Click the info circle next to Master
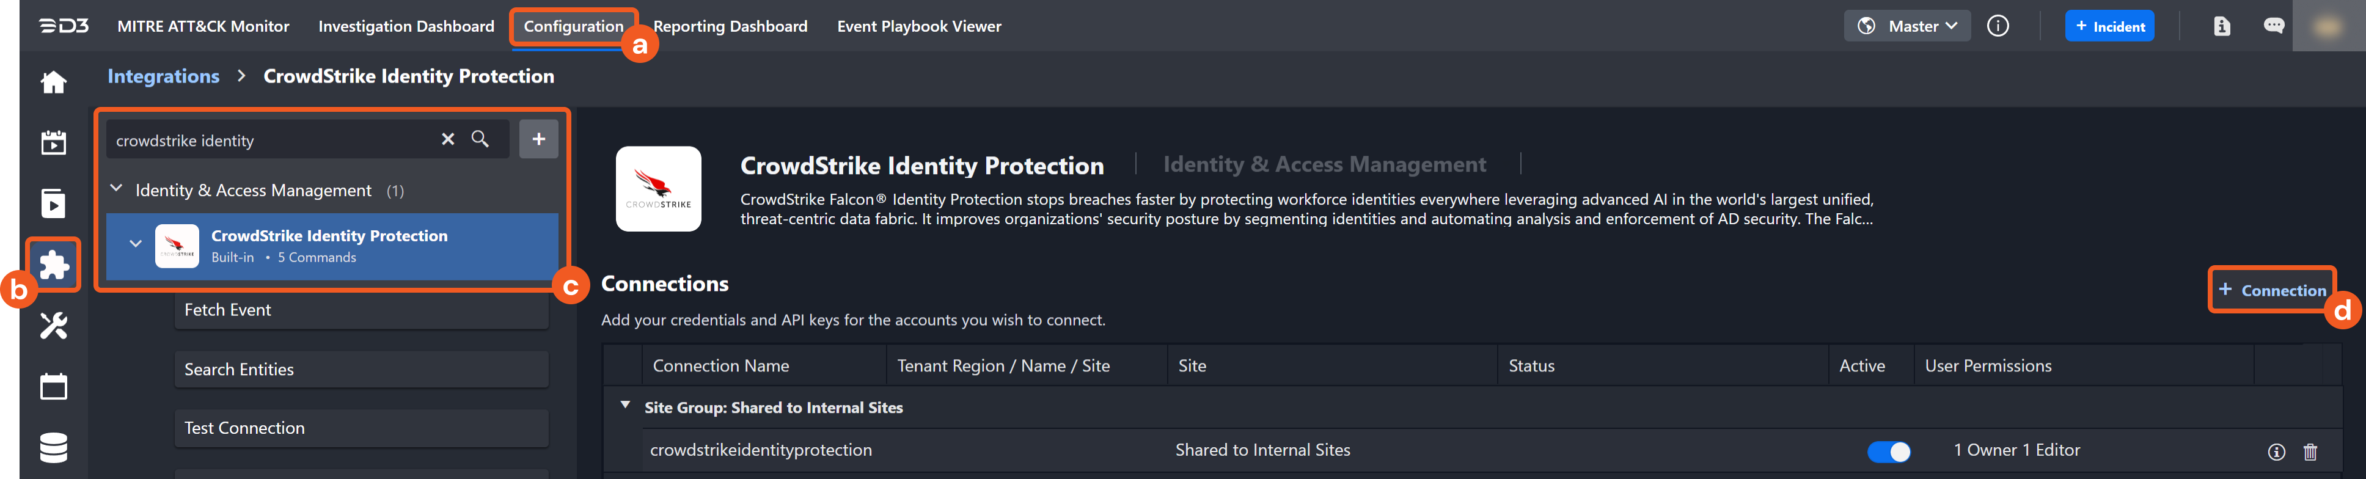Screen dimensions: 2366x479 pyautogui.click(x=1998, y=26)
